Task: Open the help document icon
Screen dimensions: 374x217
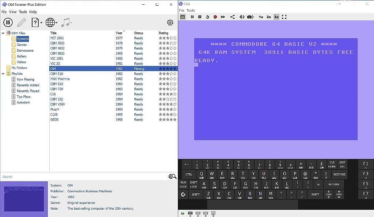Action: pos(35,23)
